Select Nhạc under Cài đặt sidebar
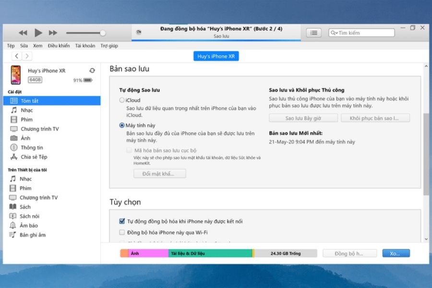This screenshot has width=432, height=288. pos(26,110)
